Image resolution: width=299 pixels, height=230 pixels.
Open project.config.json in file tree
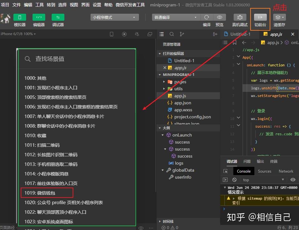[193, 117]
